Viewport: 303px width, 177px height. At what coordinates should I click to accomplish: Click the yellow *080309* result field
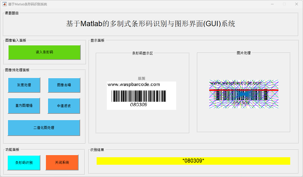point(193,161)
